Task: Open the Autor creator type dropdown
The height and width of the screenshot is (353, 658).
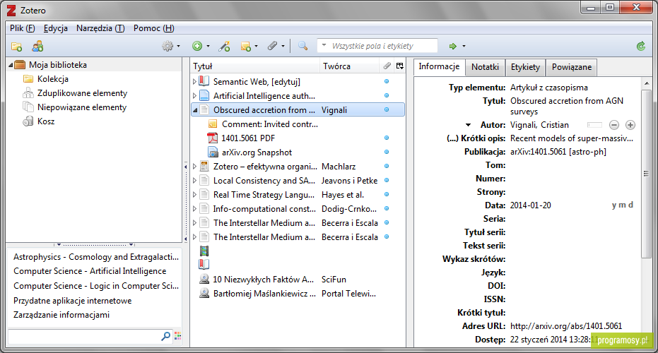Action: (x=469, y=125)
